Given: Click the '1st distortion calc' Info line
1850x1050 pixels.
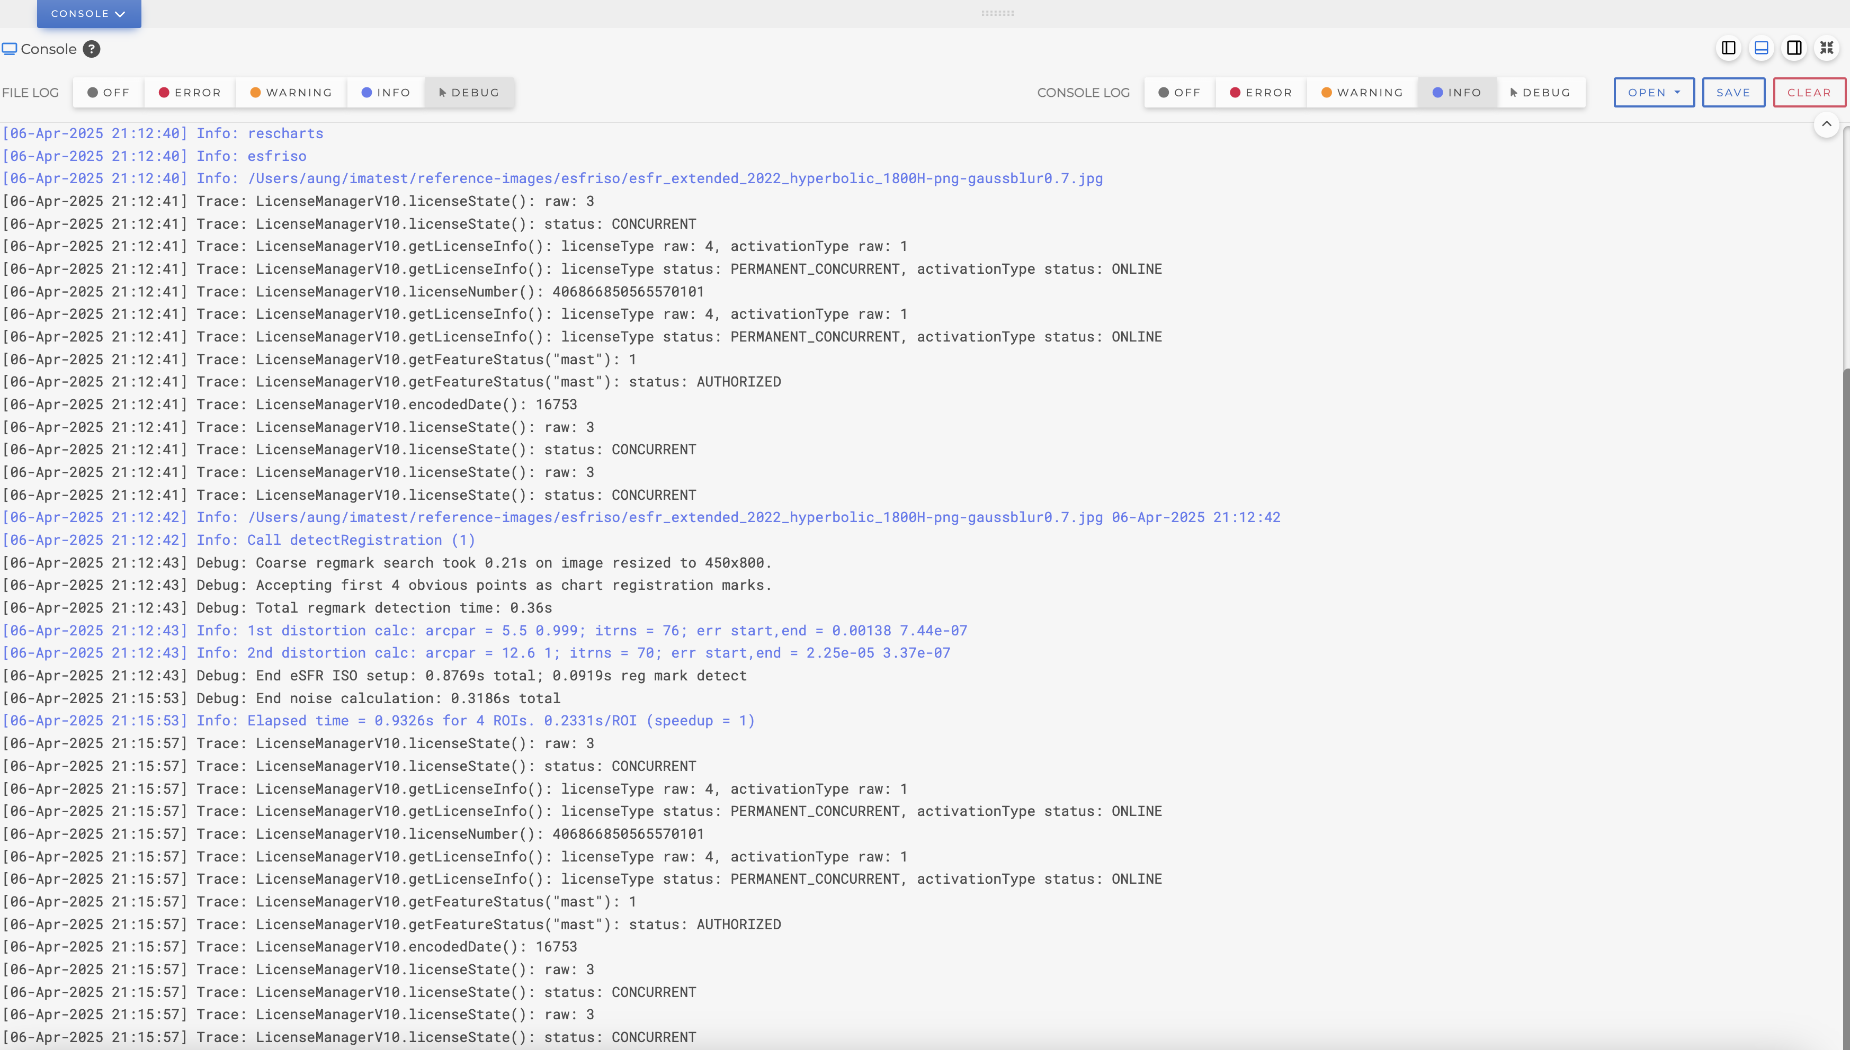Looking at the screenshot, I should pos(485,630).
